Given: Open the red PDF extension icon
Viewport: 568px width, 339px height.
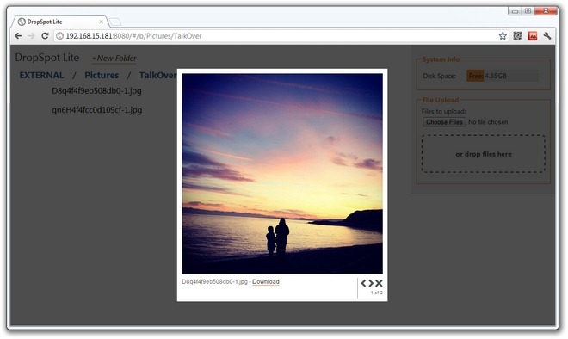Looking at the screenshot, I should click(x=533, y=36).
